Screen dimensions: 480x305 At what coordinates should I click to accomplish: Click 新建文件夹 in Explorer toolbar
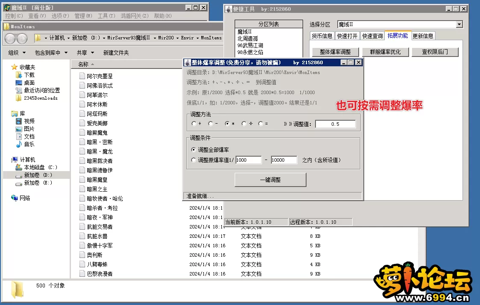coord(116,53)
